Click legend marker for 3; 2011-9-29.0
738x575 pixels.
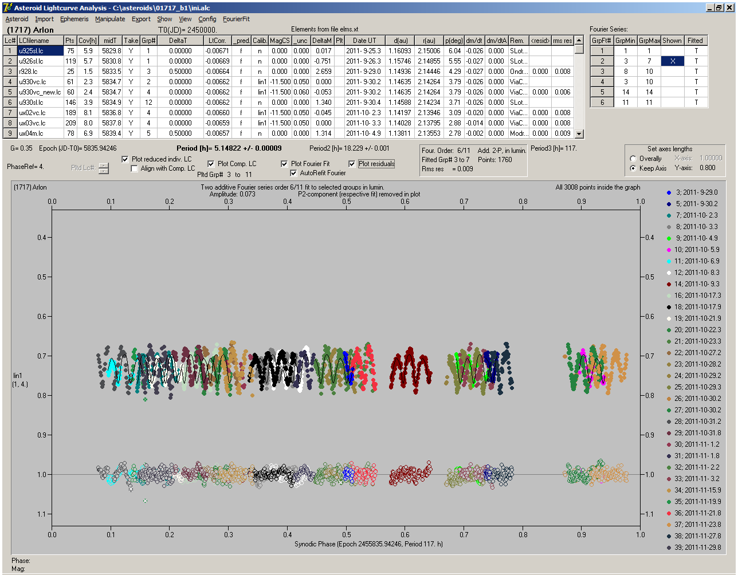[x=669, y=192]
